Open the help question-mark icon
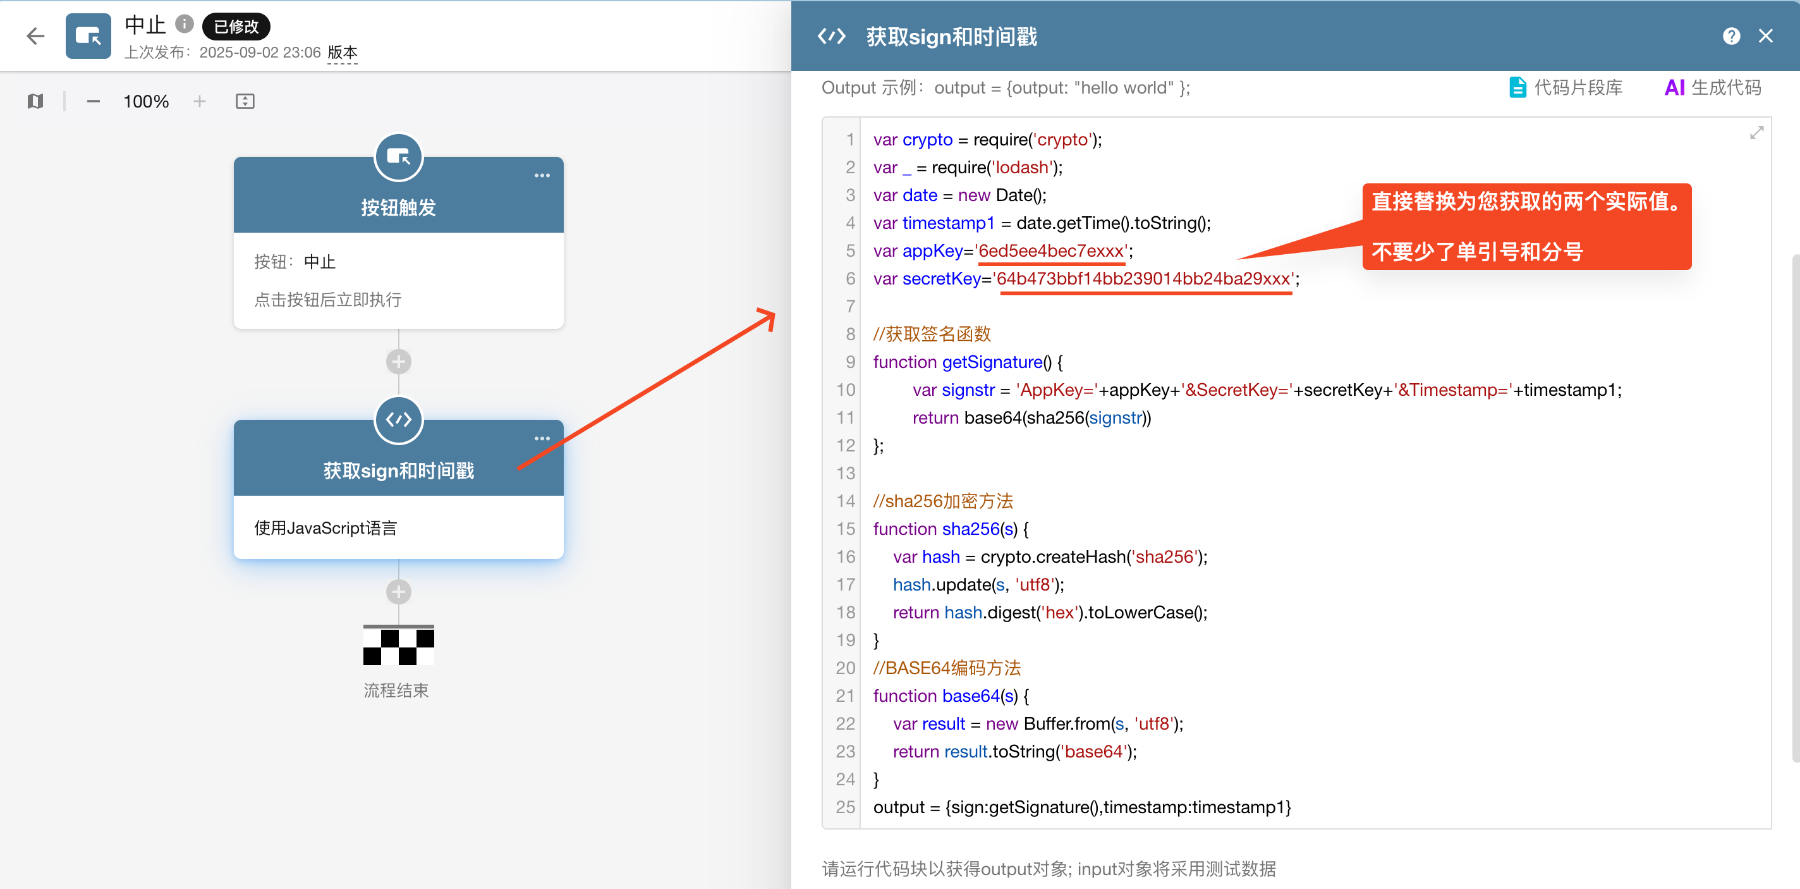The width and height of the screenshot is (1800, 889). coord(1731,36)
